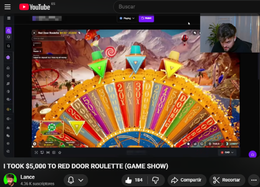The width and height of the screenshot is (260, 187).
Task: Click the dollar balance coin icon in game
Action: [x=35, y=143]
